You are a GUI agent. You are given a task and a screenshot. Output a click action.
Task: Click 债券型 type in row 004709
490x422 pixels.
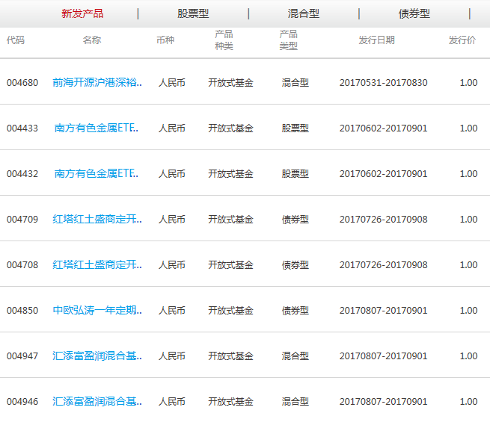tap(295, 220)
